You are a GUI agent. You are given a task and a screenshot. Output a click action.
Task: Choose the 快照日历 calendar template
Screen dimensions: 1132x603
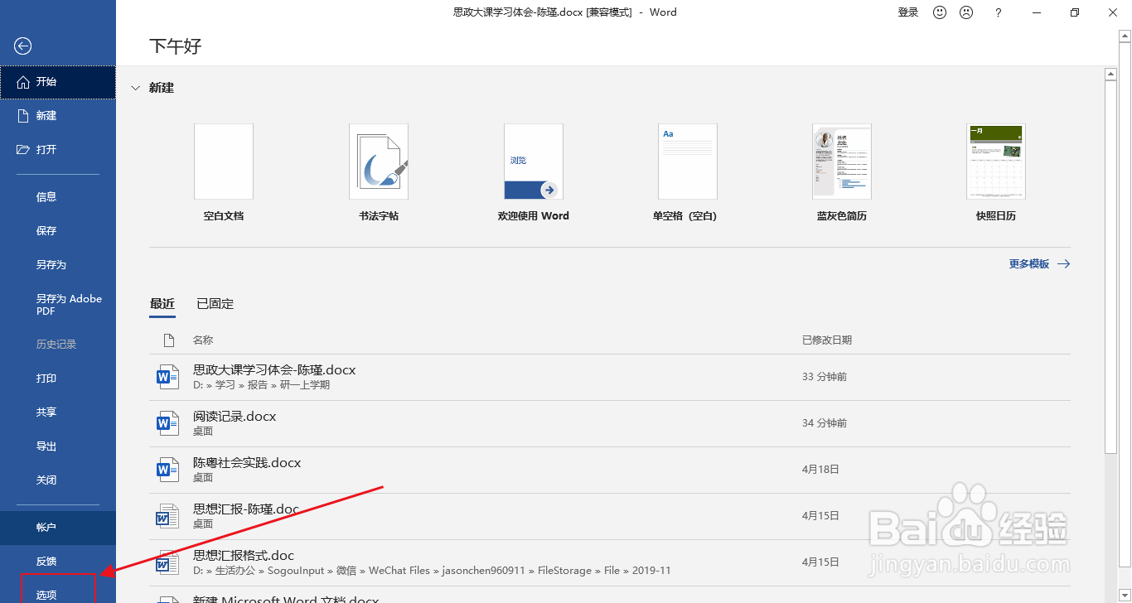point(996,173)
